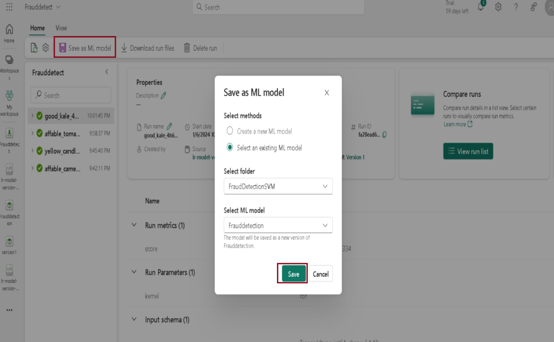Collapse the Run metrics section
The image size is (554, 342).
click(134, 225)
